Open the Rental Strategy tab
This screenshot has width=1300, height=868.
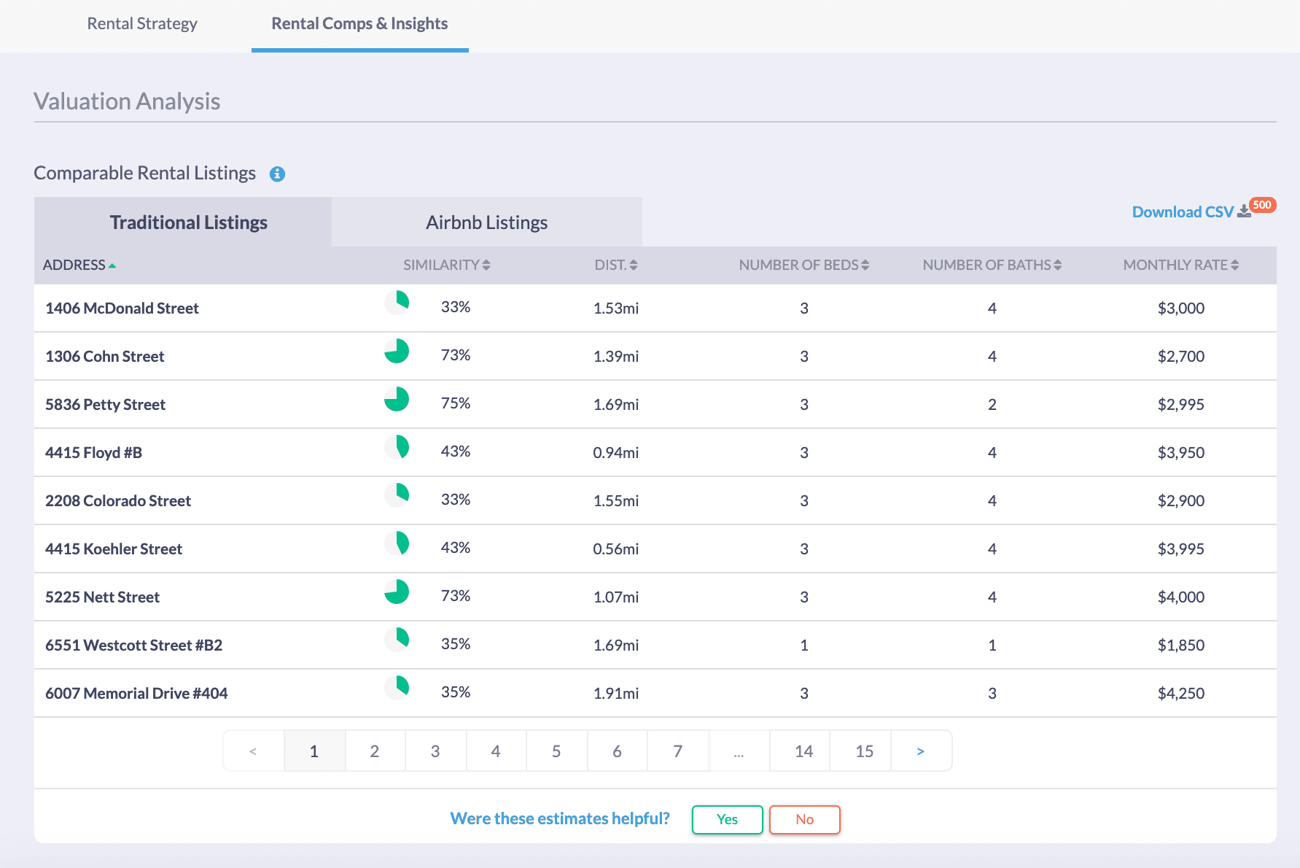pos(142,23)
